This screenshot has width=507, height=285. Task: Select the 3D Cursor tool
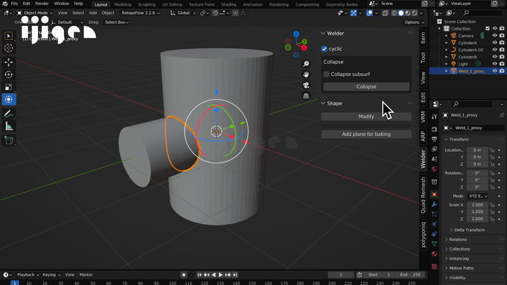(x=9, y=48)
